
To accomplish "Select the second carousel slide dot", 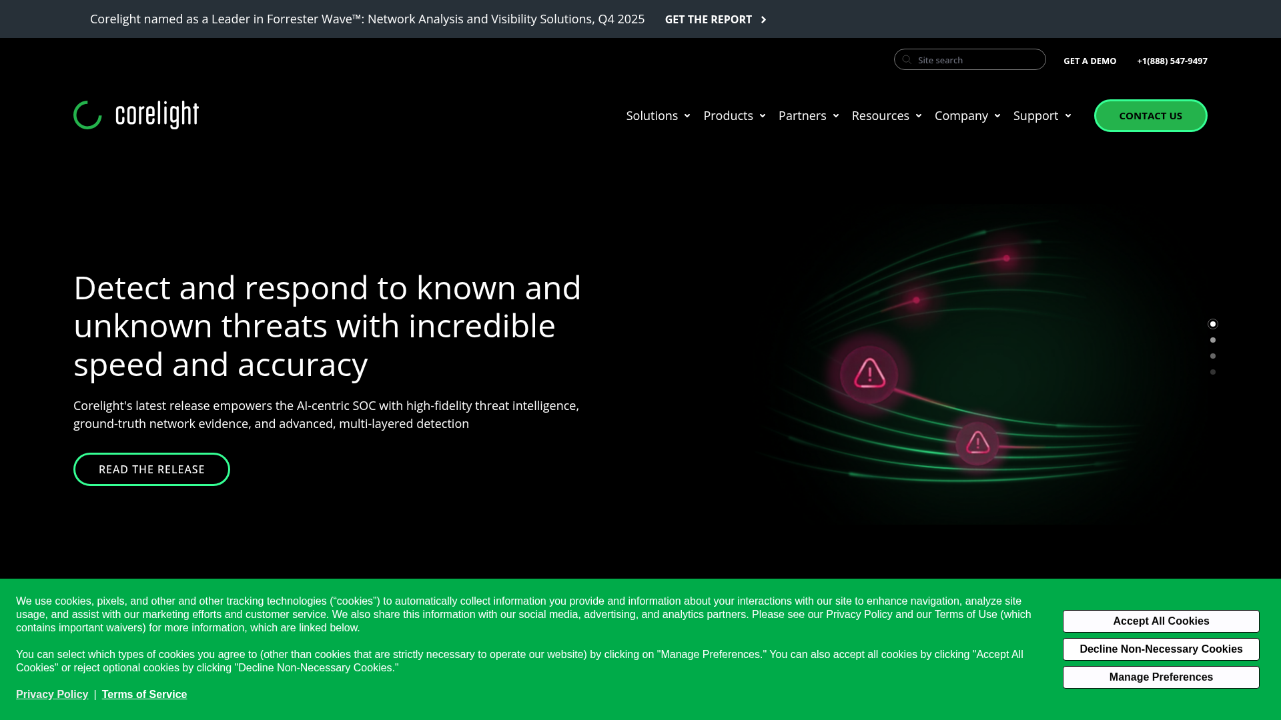I will (x=1214, y=340).
